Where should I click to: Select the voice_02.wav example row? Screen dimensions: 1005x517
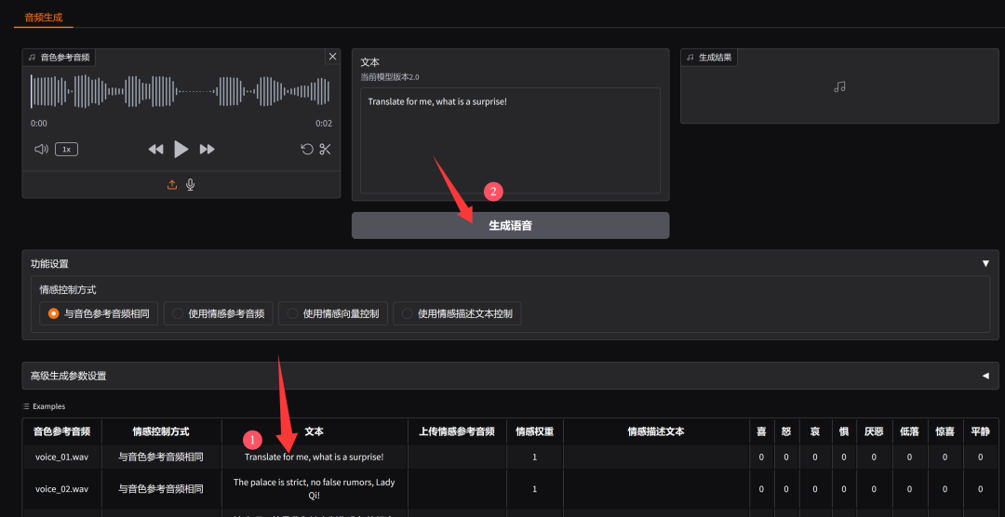pyautogui.click(x=61, y=488)
